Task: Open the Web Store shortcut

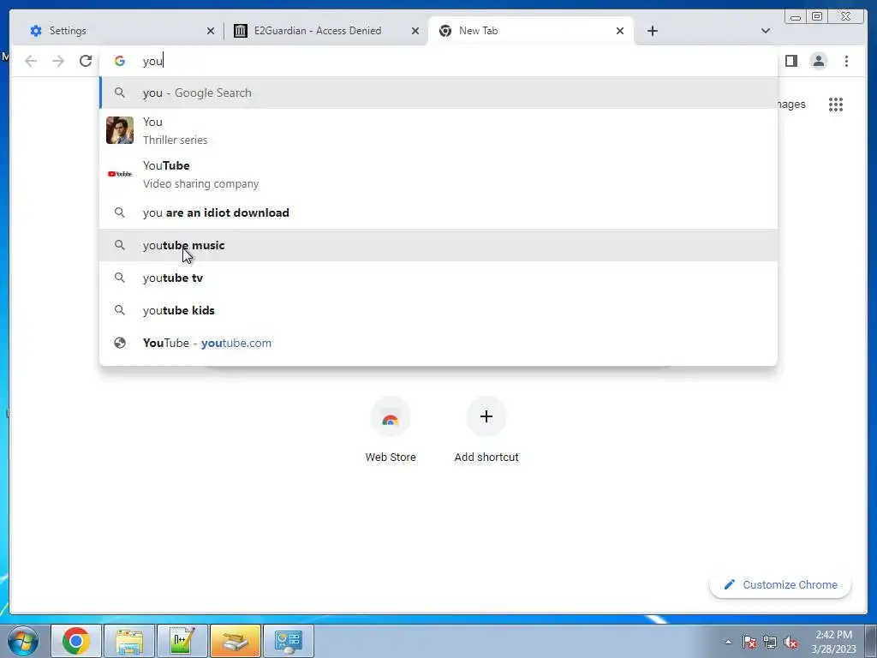Action: click(x=391, y=430)
